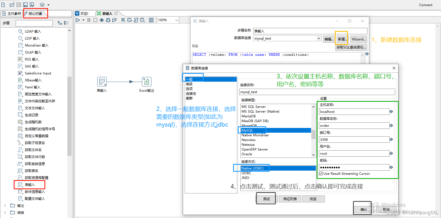Click the expand all tree icon
The height and width of the screenshot is (218, 441).
click(60, 23)
